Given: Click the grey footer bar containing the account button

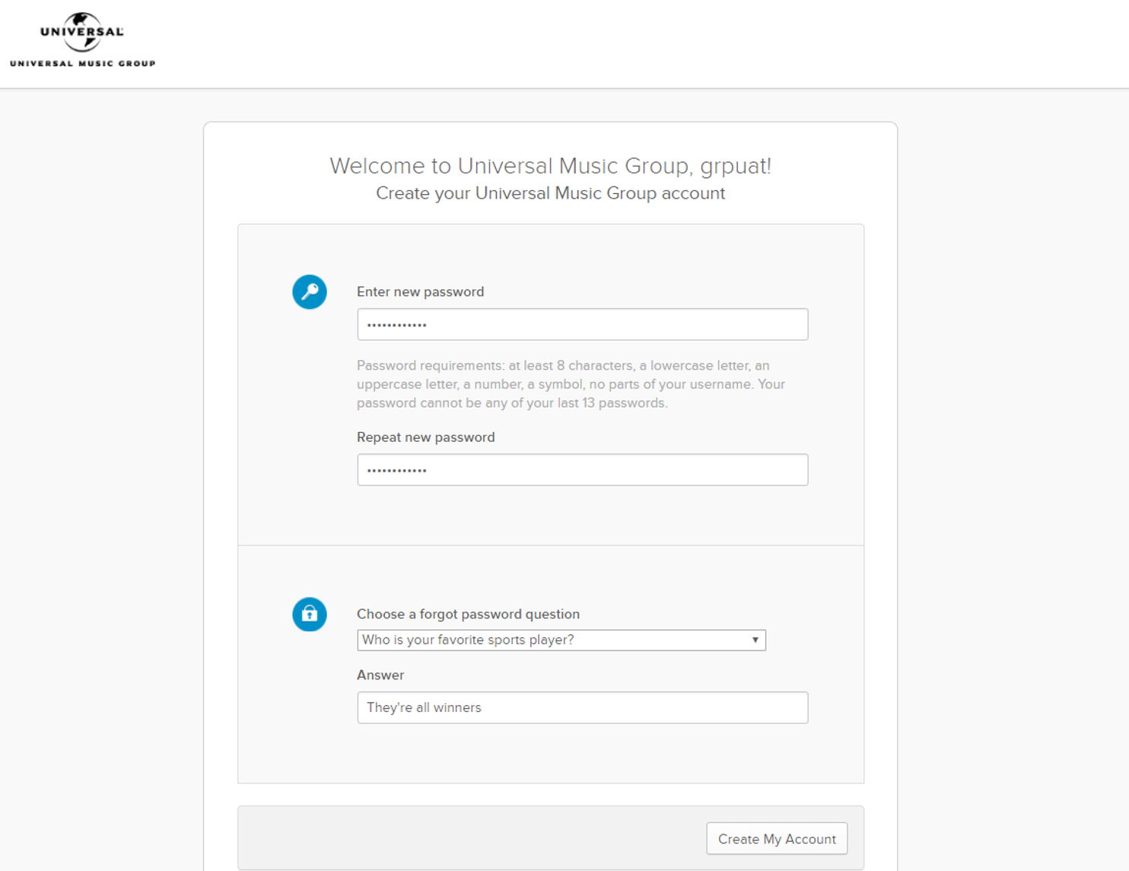Looking at the screenshot, I should 456,838.
